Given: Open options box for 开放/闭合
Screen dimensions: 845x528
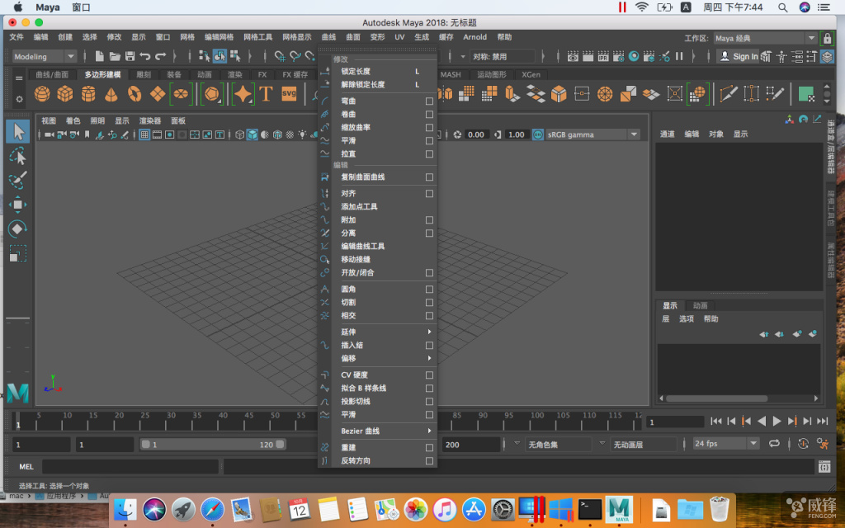Looking at the screenshot, I should point(429,272).
